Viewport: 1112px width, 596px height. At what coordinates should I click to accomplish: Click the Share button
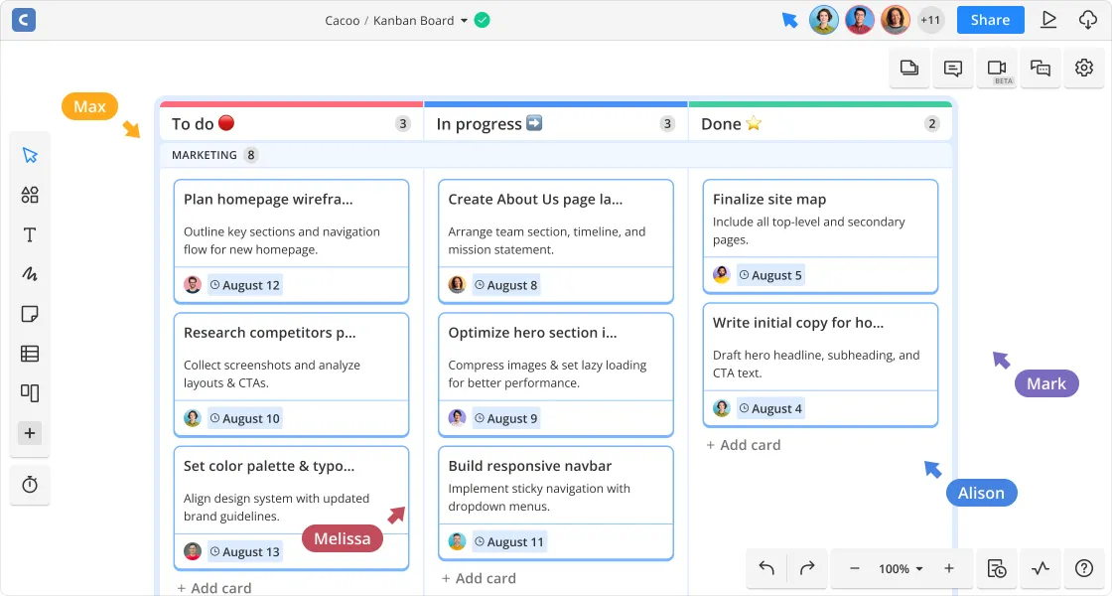click(x=990, y=20)
